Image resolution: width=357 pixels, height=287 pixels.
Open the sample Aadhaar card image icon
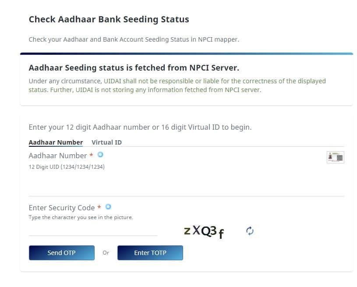336,157
